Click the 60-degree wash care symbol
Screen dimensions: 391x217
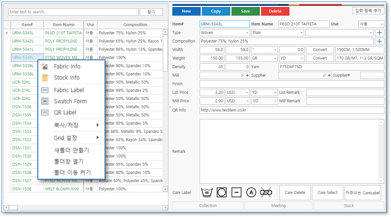(x=207, y=192)
